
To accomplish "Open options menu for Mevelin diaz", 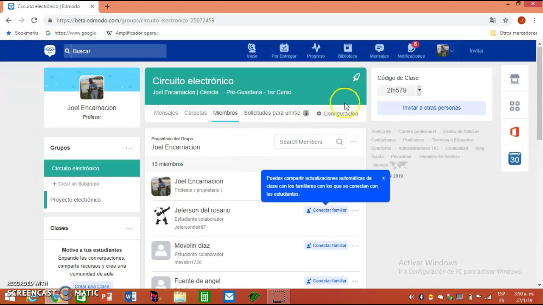I will point(355,246).
